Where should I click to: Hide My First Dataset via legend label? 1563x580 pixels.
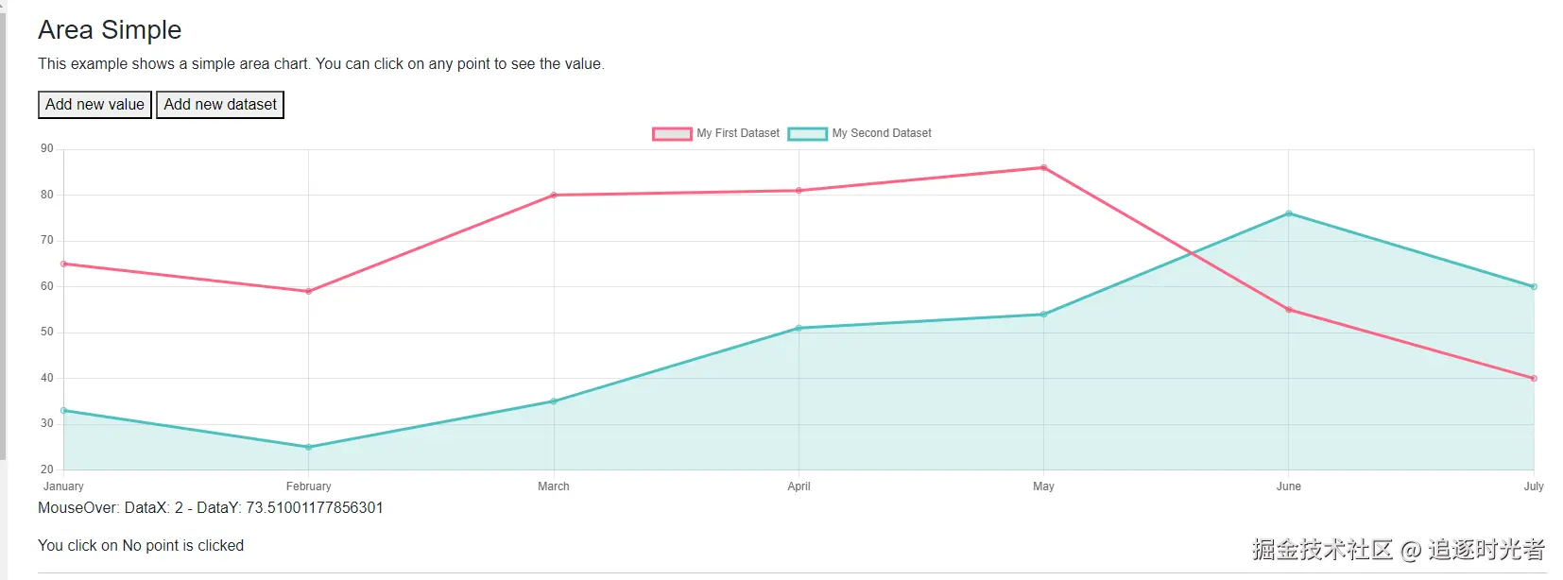(x=738, y=133)
